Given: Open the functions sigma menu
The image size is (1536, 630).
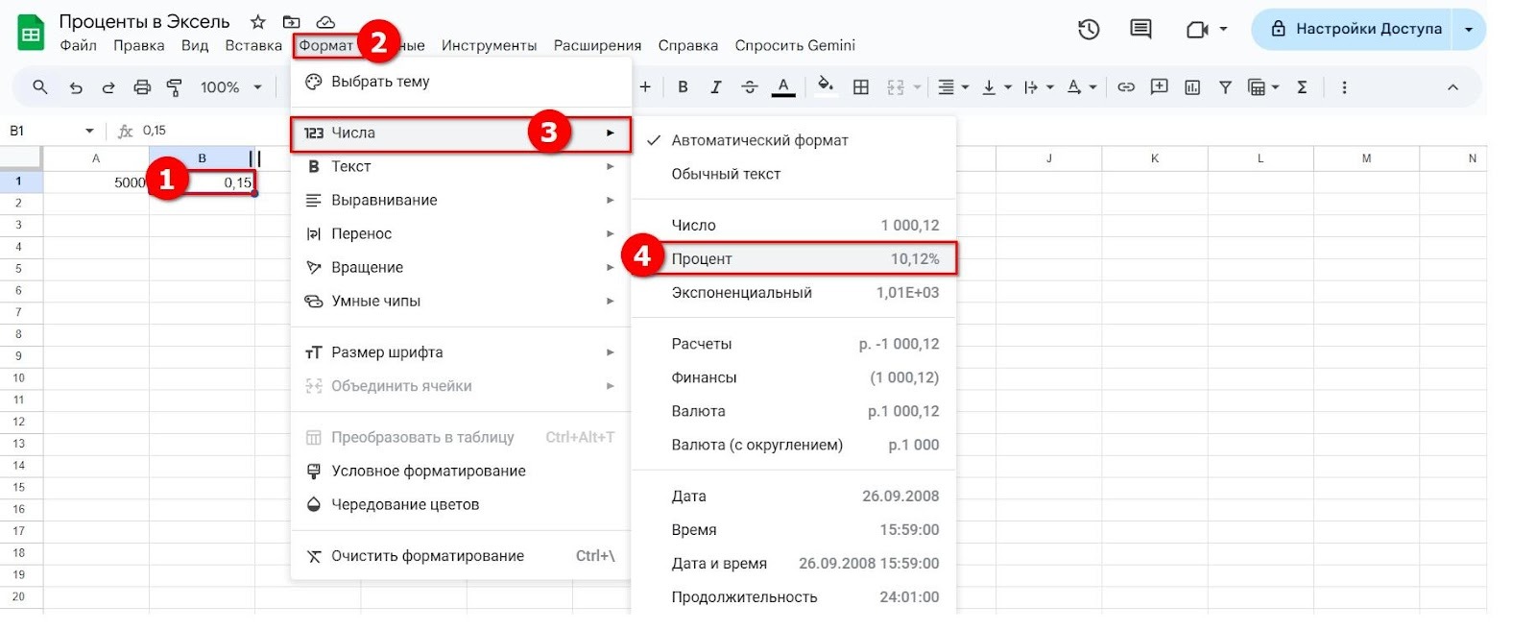Looking at the screenshot, I should (x=1302, y=87).
